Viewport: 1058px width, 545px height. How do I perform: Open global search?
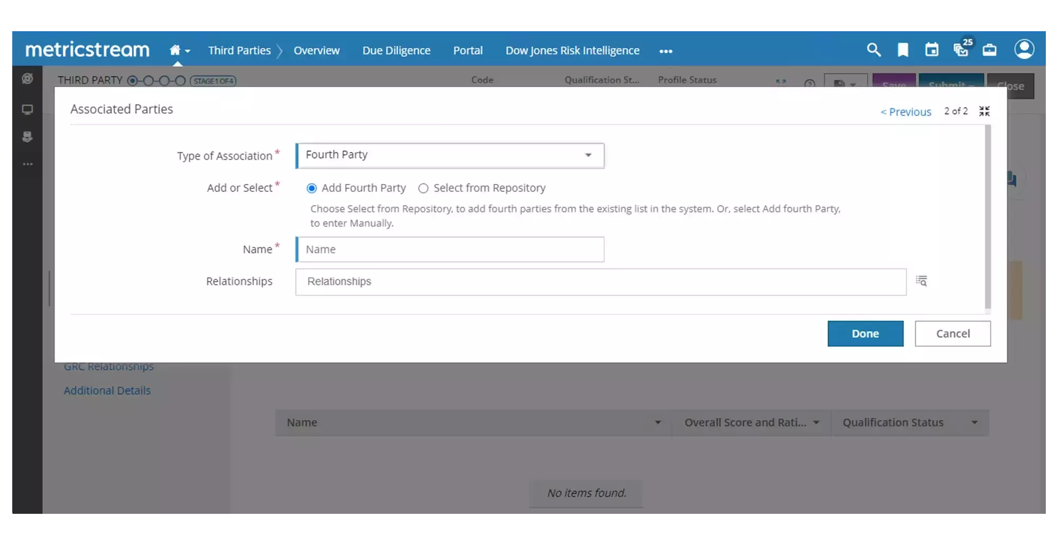coord(874,50)
